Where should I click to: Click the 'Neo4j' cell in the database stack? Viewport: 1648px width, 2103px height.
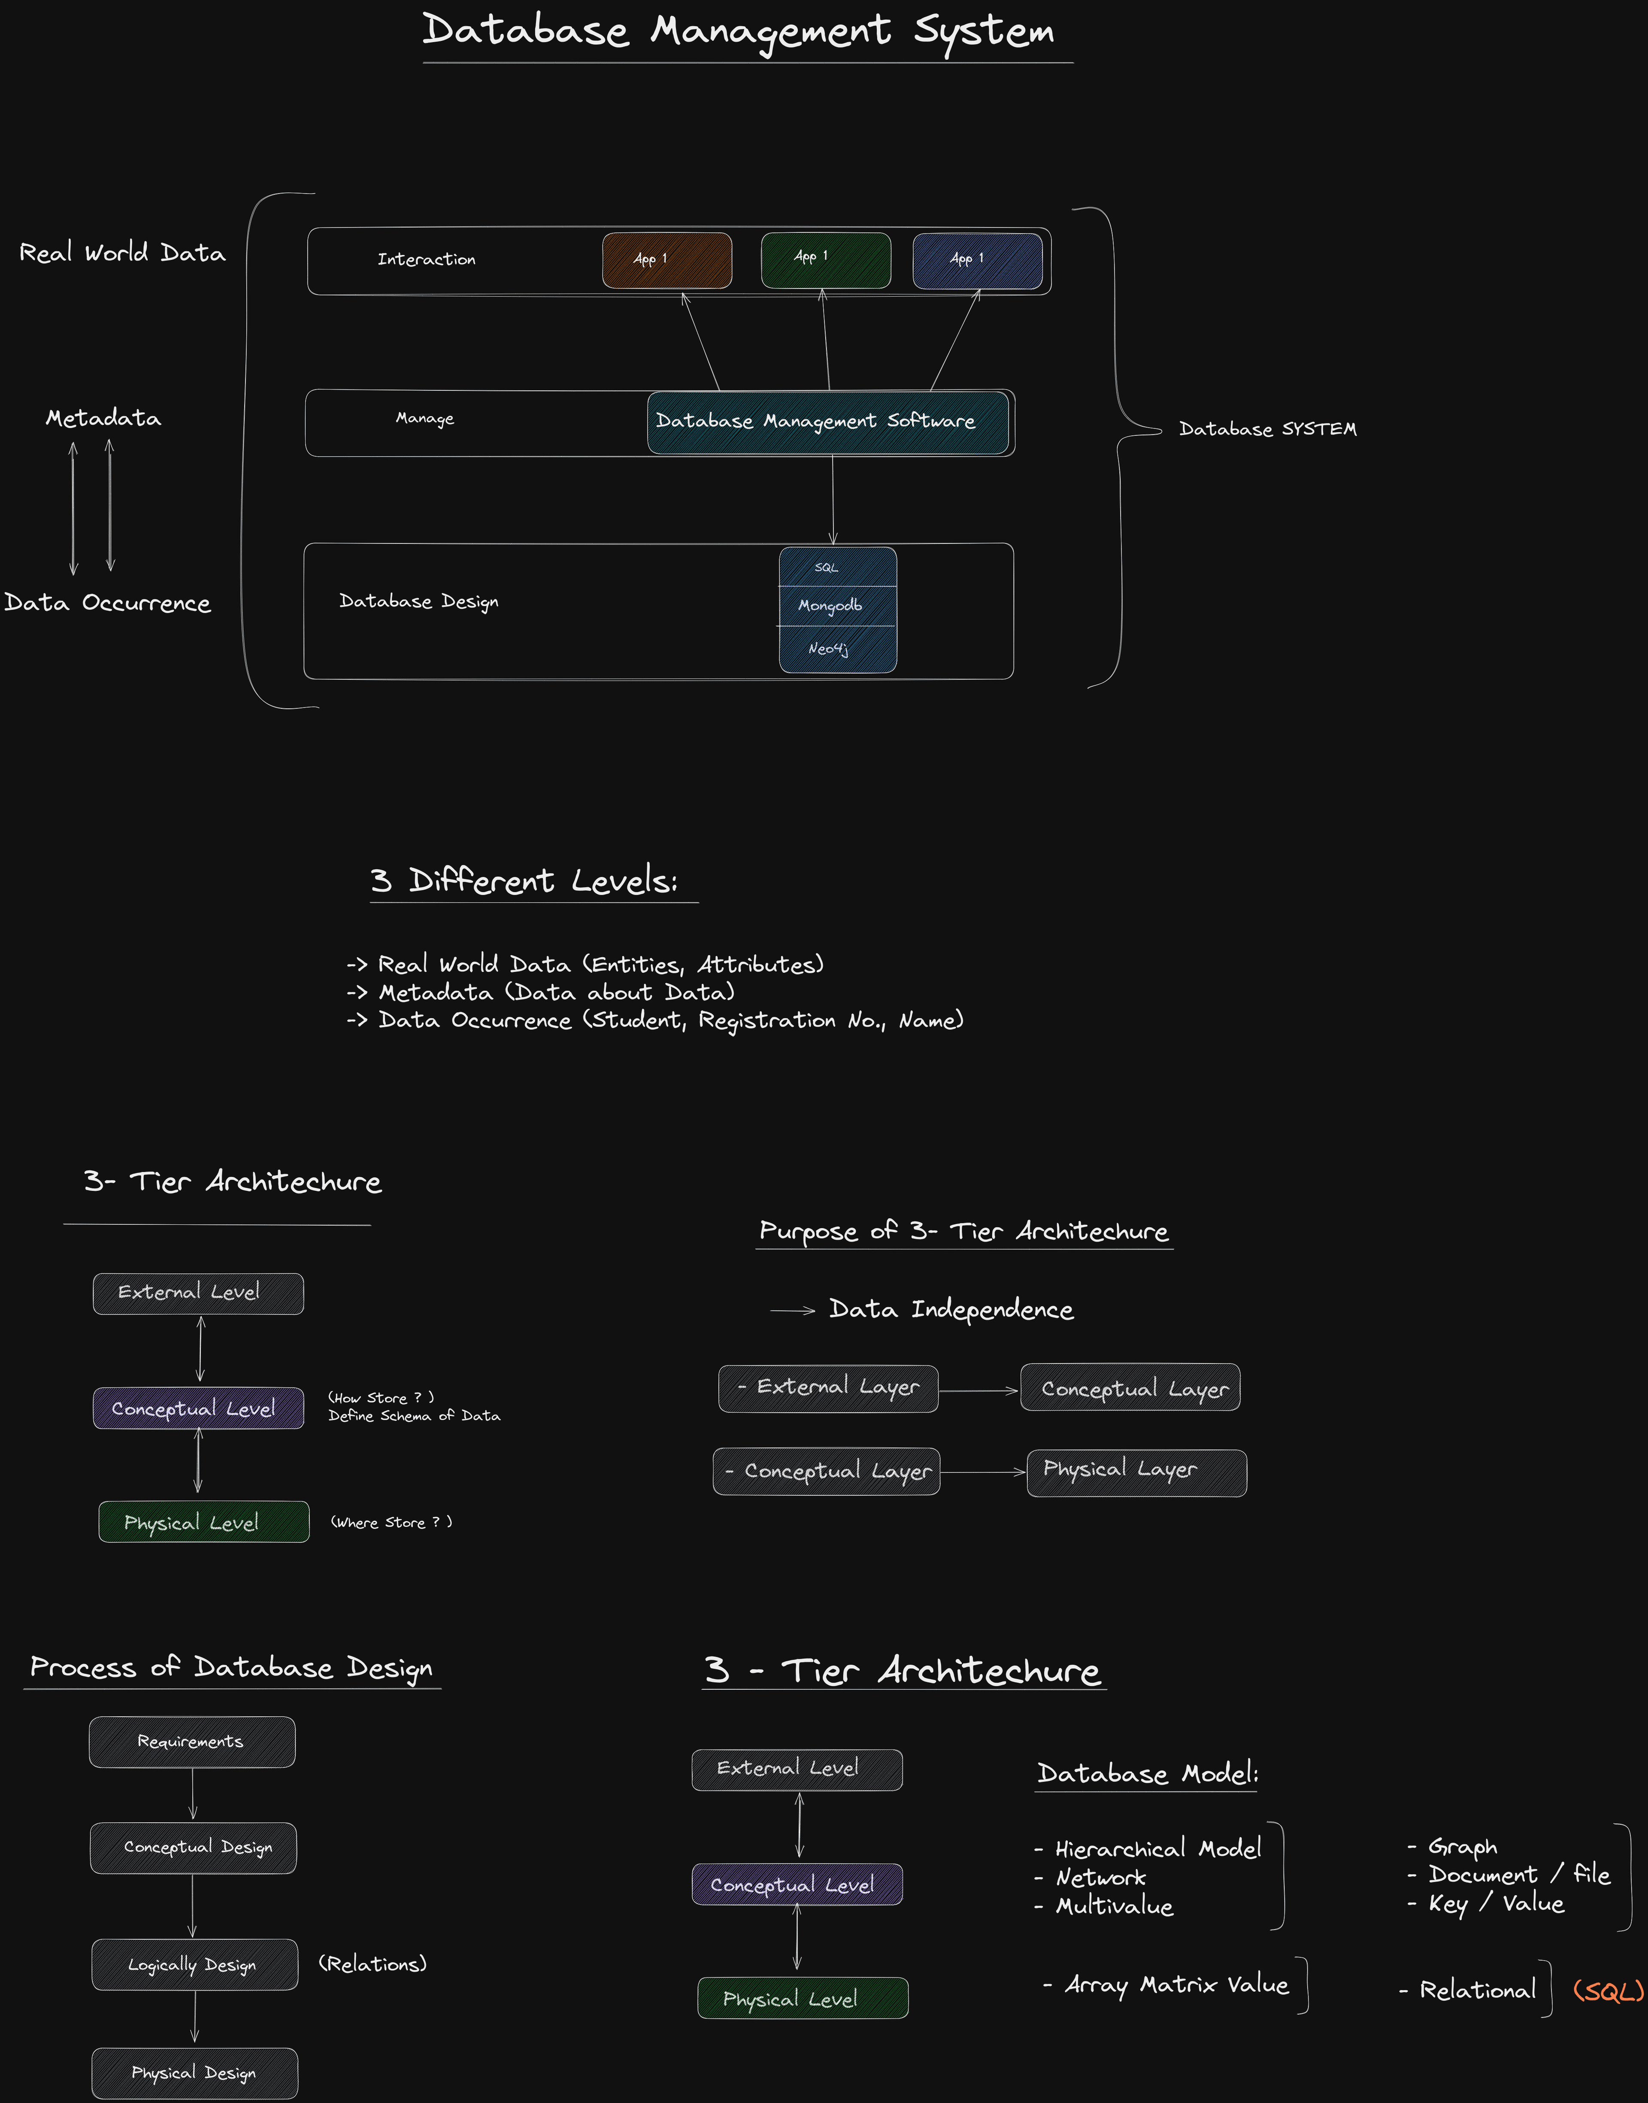point(837,649)
